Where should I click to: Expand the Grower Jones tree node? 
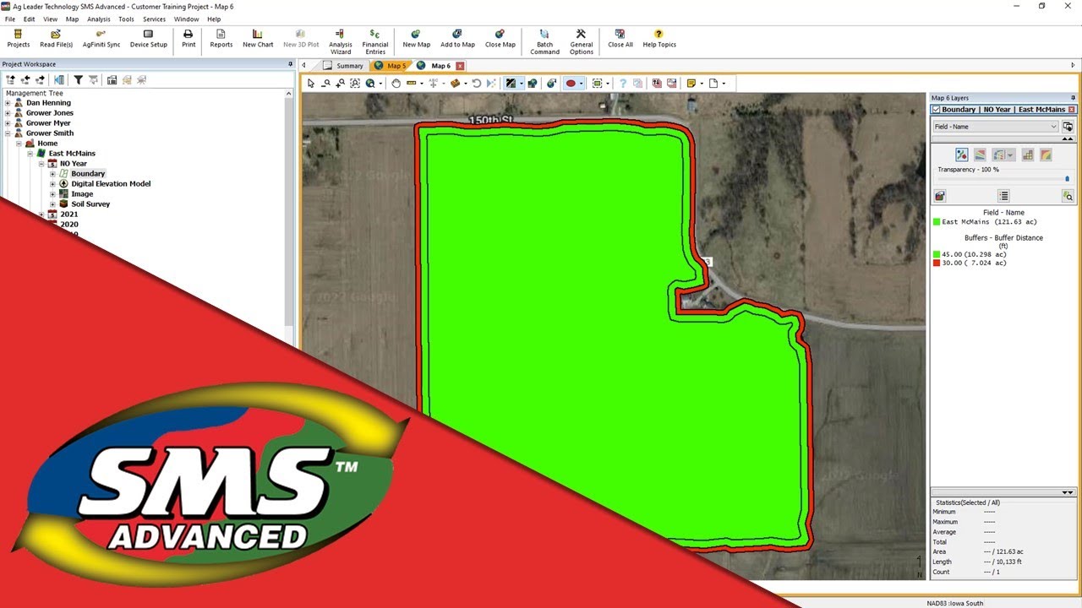pos(8,113)
